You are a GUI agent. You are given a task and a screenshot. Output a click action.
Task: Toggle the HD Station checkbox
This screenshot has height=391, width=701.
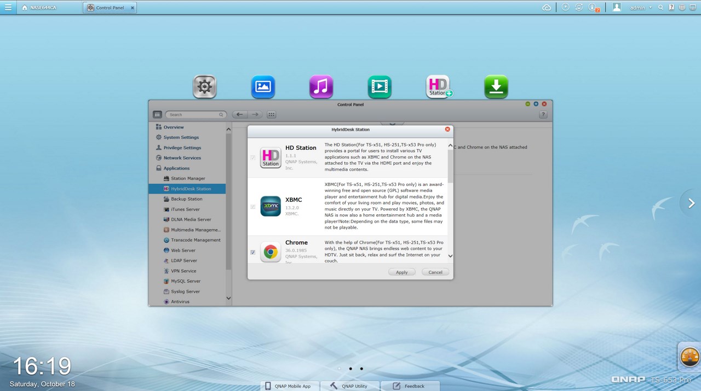253,158
